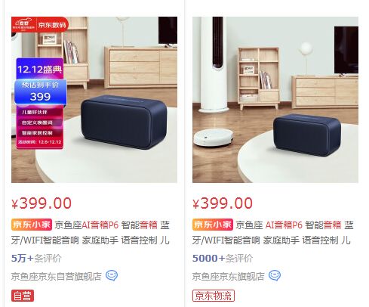Click right product price ¥399.00
This screenshot has height=307, width=369.
coord(223,203)
